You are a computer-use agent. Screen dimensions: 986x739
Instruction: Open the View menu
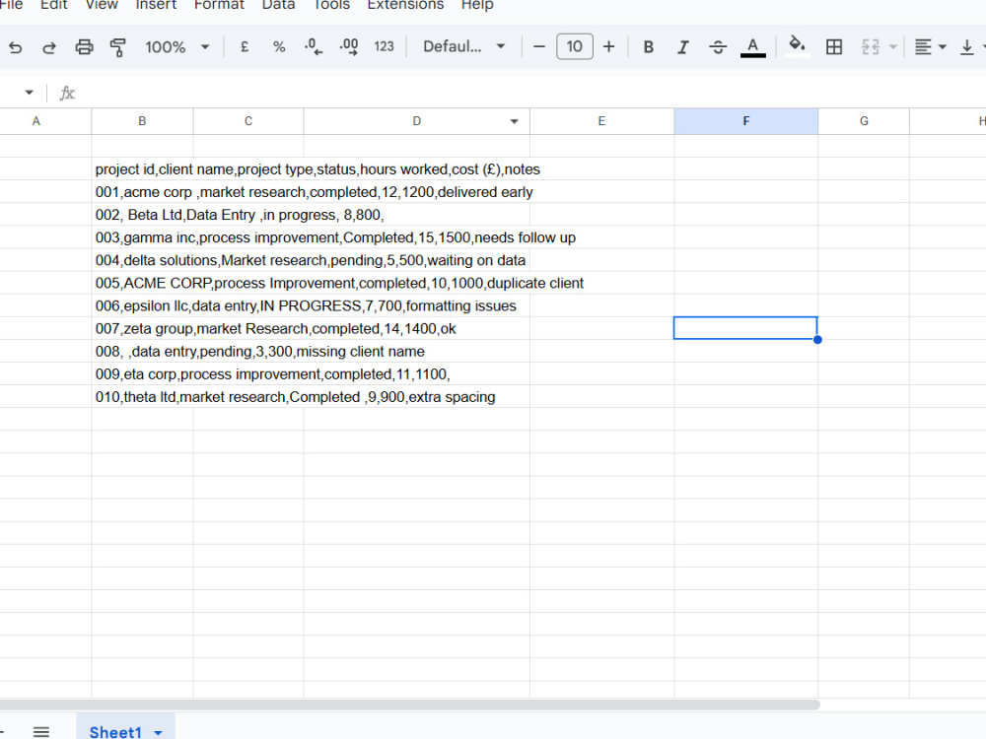tap(102, 5)
